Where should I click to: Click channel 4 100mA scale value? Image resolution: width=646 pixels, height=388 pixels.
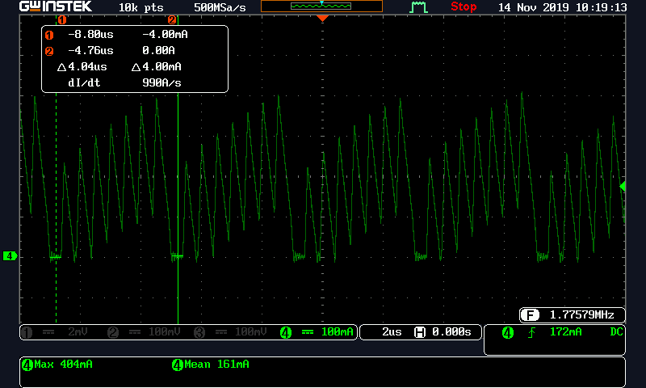(x=337, y=332)
